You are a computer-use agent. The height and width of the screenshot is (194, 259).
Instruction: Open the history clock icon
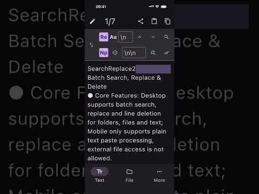point(115,53)
